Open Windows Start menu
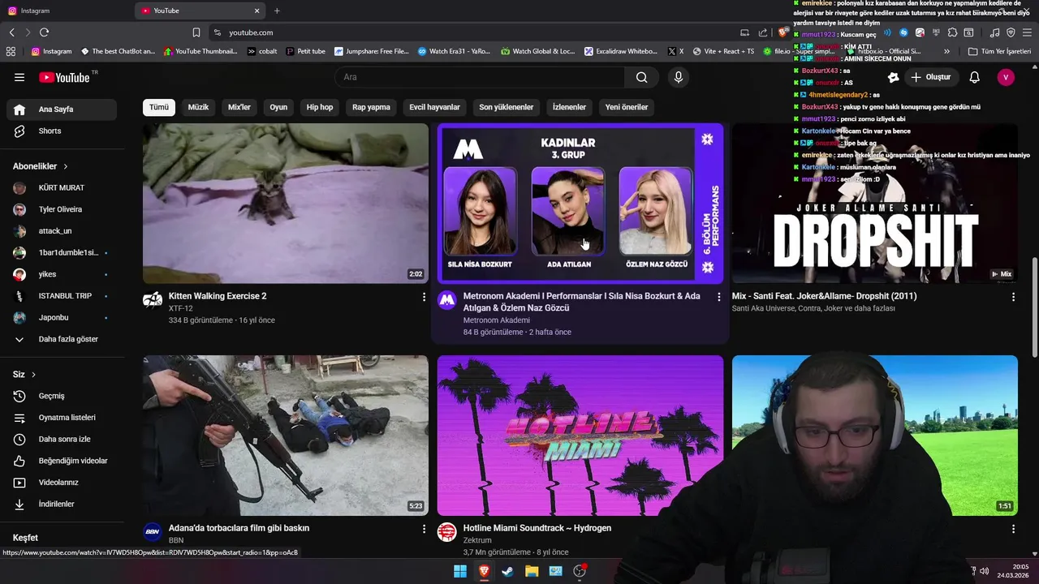Image resolution: width=1039 pixels, height=584 pixels. [x=460, y=571]
